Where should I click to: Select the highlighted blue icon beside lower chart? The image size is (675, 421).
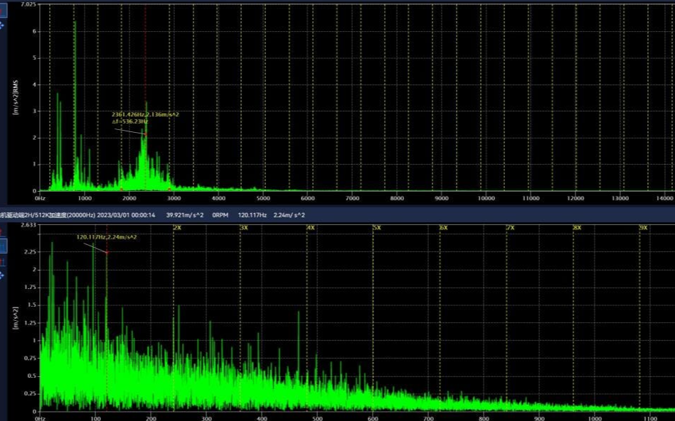point(3,246)
